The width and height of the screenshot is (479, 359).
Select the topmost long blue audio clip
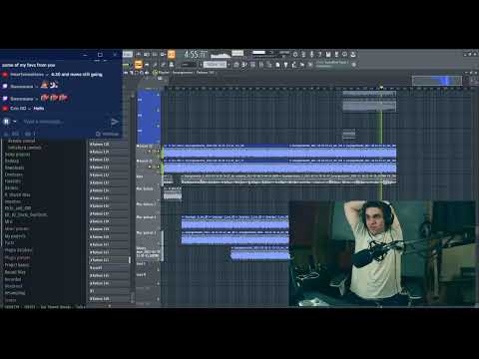[x=279, y=151]
